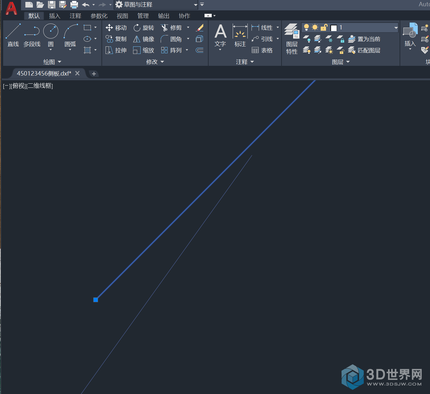Open the layer name dropdown list
This screenshot has width=430, height=394.
point(396,28)
